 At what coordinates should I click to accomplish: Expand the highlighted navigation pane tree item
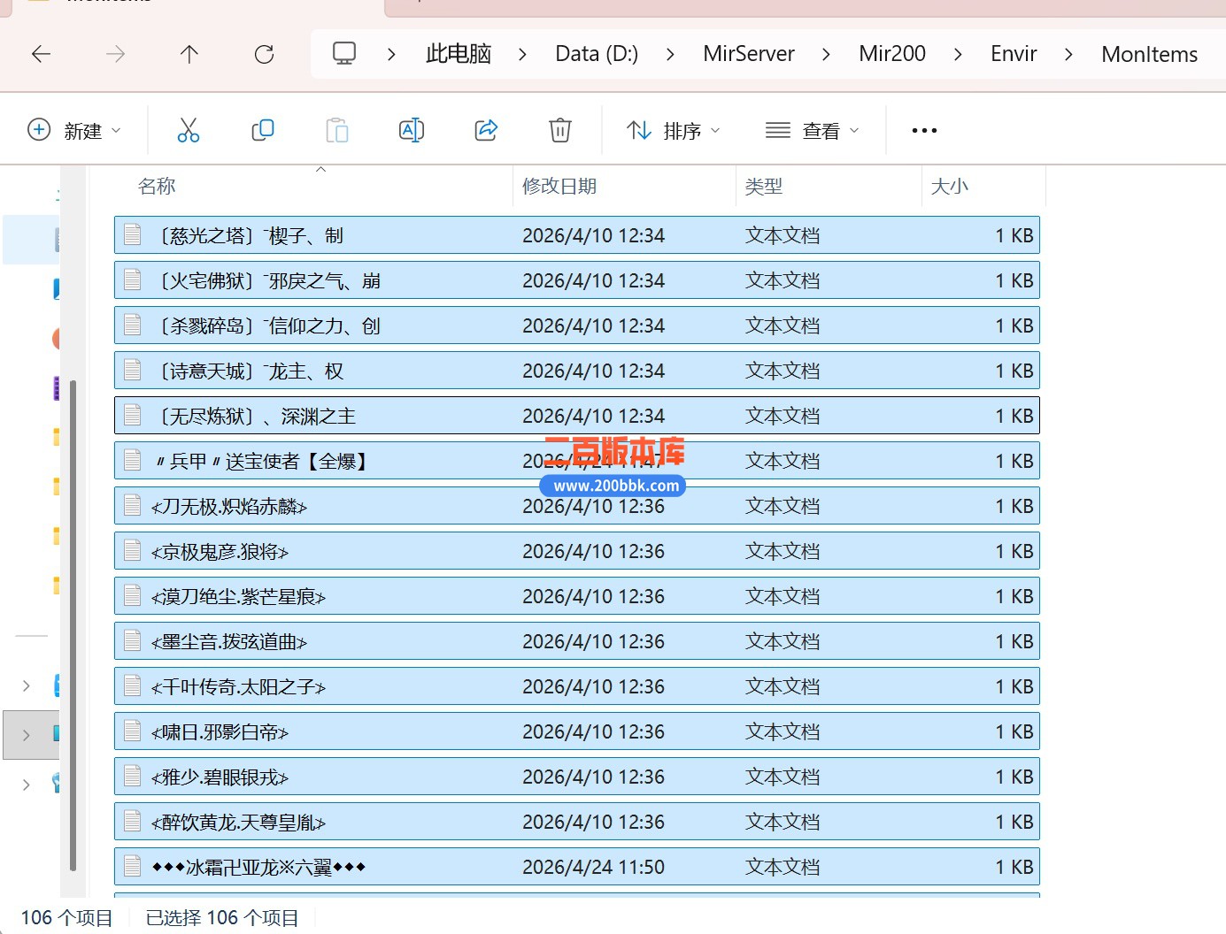27,734
